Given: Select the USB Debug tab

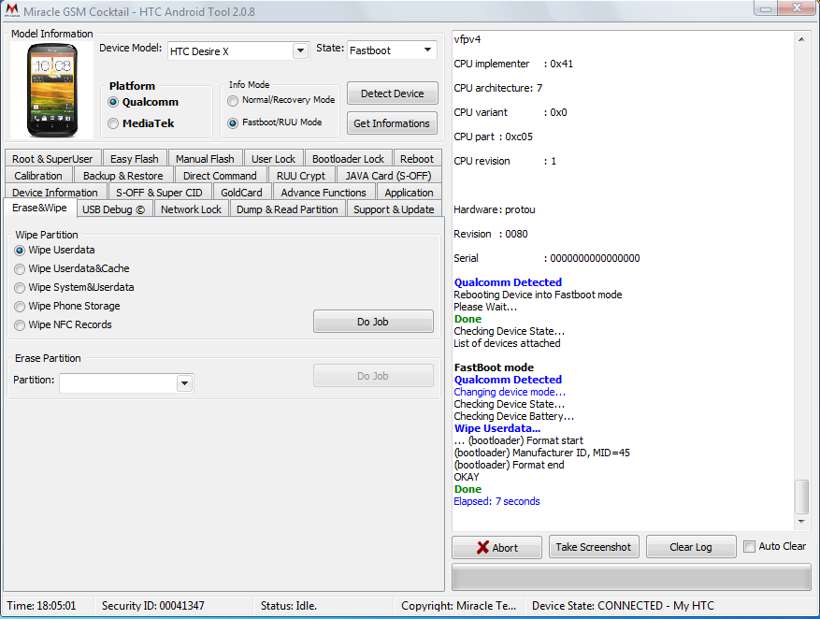Looking at the screenshot, I should (114, 209).
